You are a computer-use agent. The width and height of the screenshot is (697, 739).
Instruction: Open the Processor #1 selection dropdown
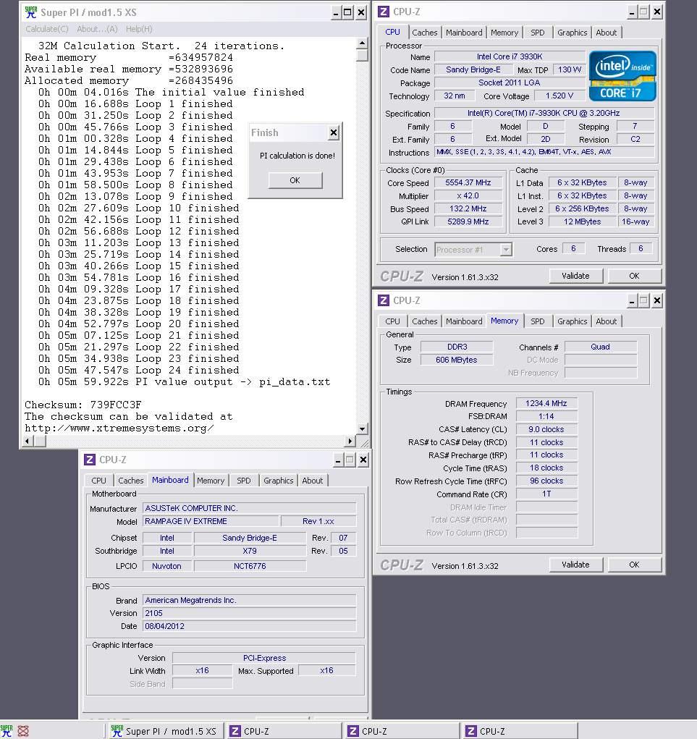pyautogui.click(x=506, y=249)
